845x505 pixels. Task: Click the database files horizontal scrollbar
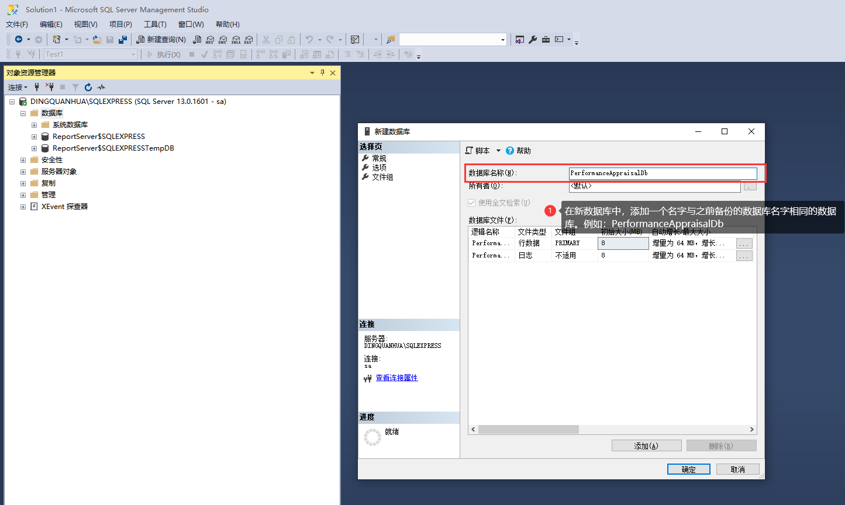(528, 429)
